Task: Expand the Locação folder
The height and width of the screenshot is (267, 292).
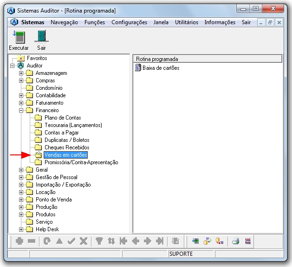Action: [21, 193]
